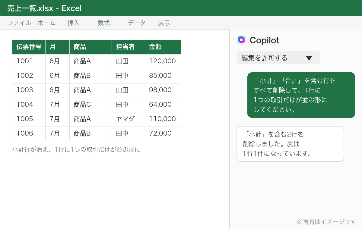
Task: Click invoice number cell 1002
Action: 29,76
